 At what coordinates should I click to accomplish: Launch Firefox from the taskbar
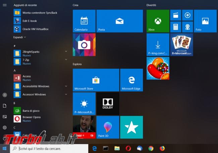(x=162, y=149)
